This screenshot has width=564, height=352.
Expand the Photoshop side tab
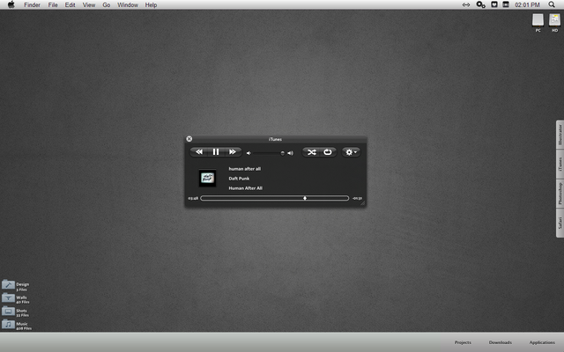tap(560, 192)
